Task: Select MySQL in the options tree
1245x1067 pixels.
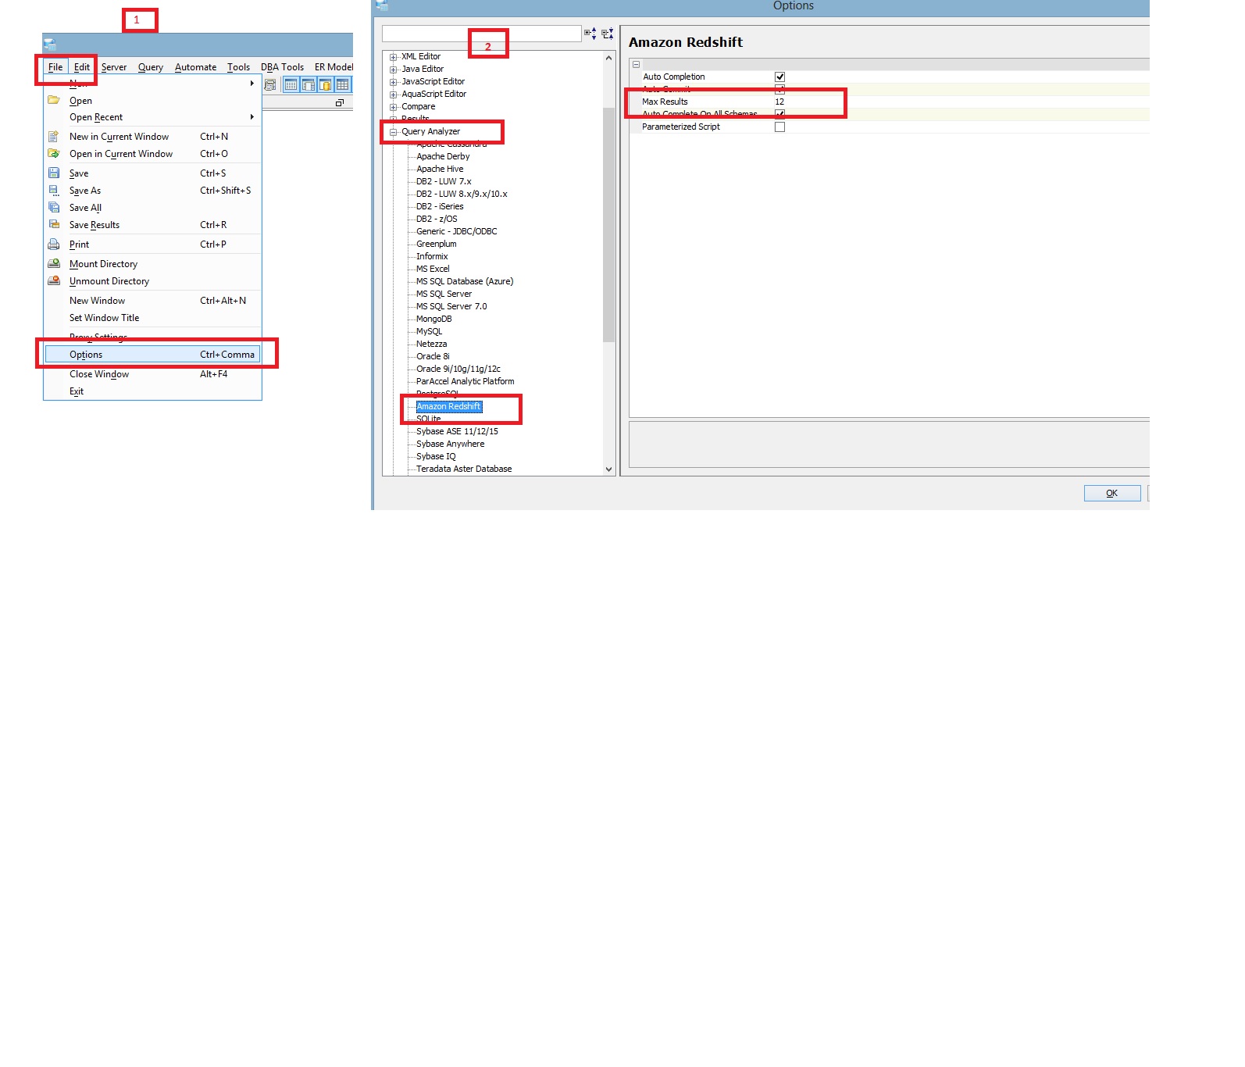Action: 429,331
